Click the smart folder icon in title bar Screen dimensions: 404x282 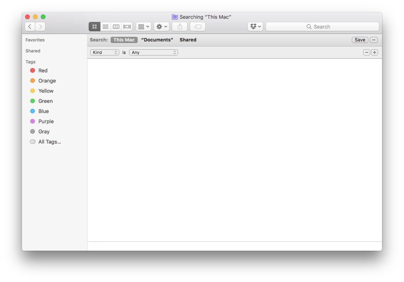pyautogui.click(x=175, y=17)
